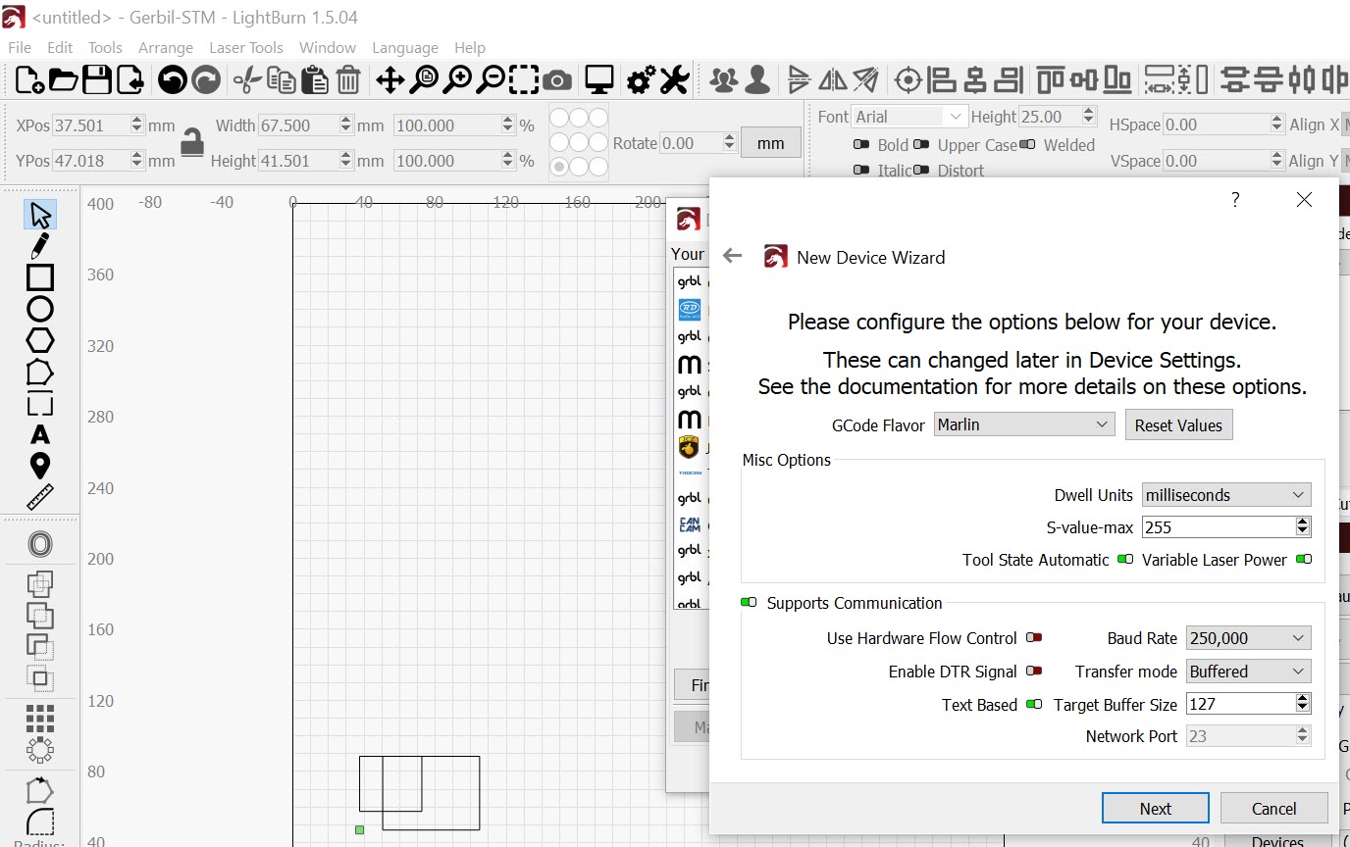This screenshot has height=847, width=1350.
Task: Click the Zoom In magnifier icon
Action: click(457, 80)
